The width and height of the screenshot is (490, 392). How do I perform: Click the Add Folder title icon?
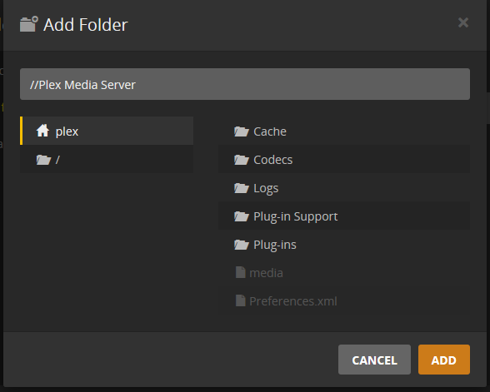coord(29,24)
